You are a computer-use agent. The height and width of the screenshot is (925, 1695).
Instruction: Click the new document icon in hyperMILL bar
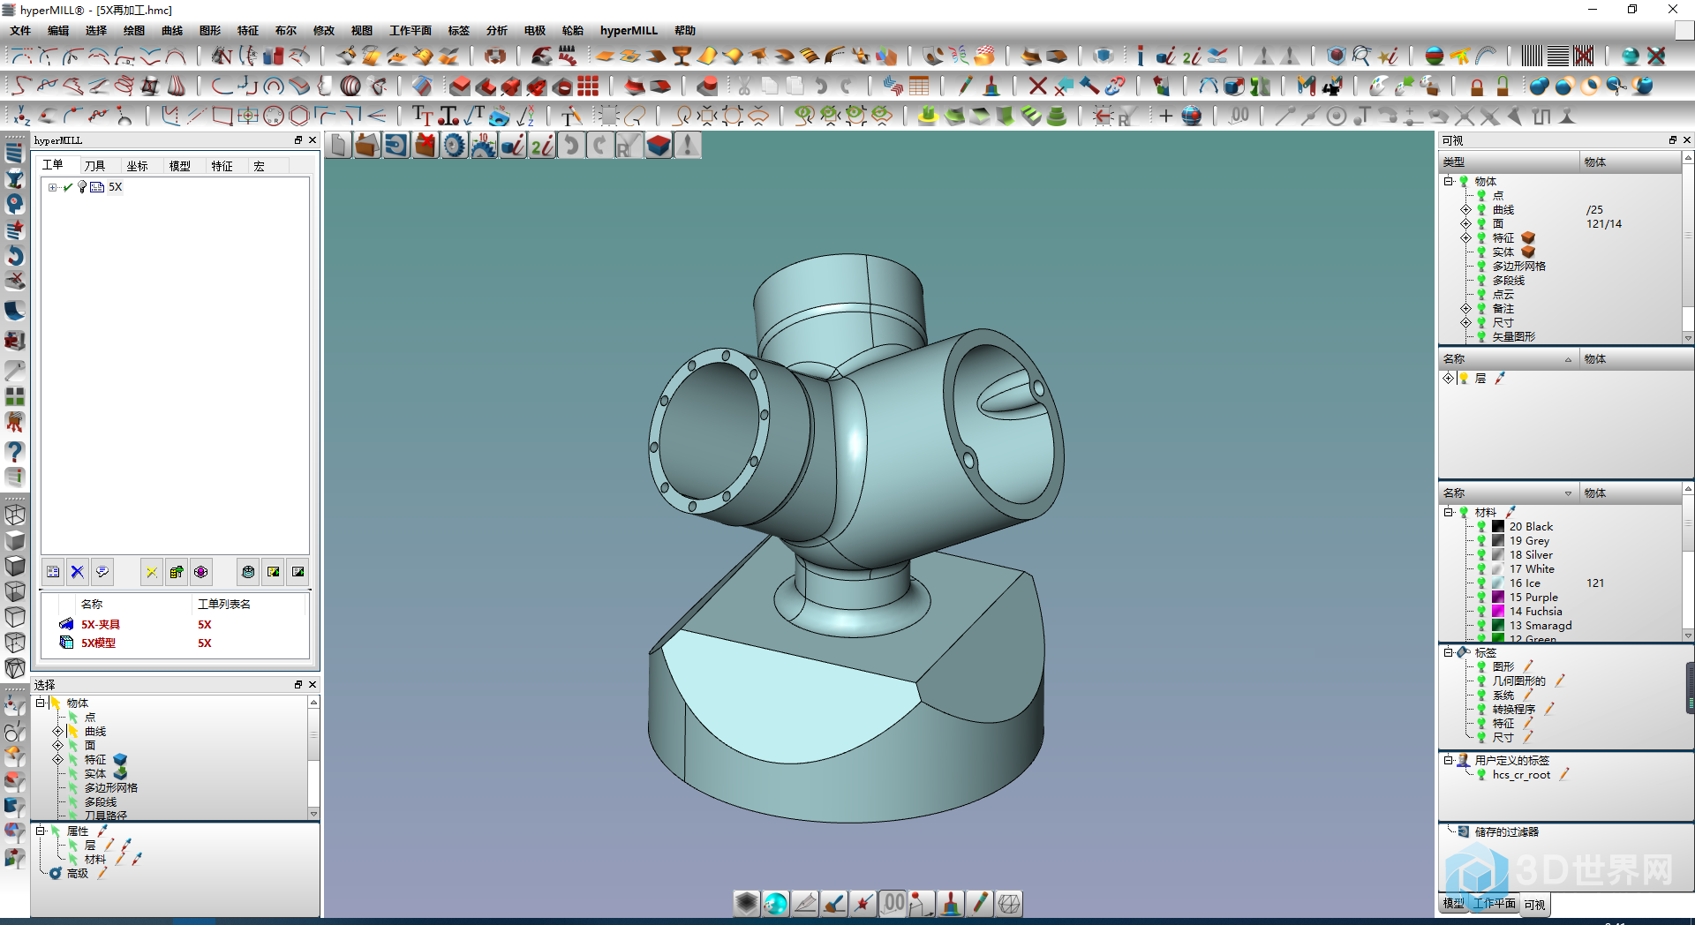[338, 145]
